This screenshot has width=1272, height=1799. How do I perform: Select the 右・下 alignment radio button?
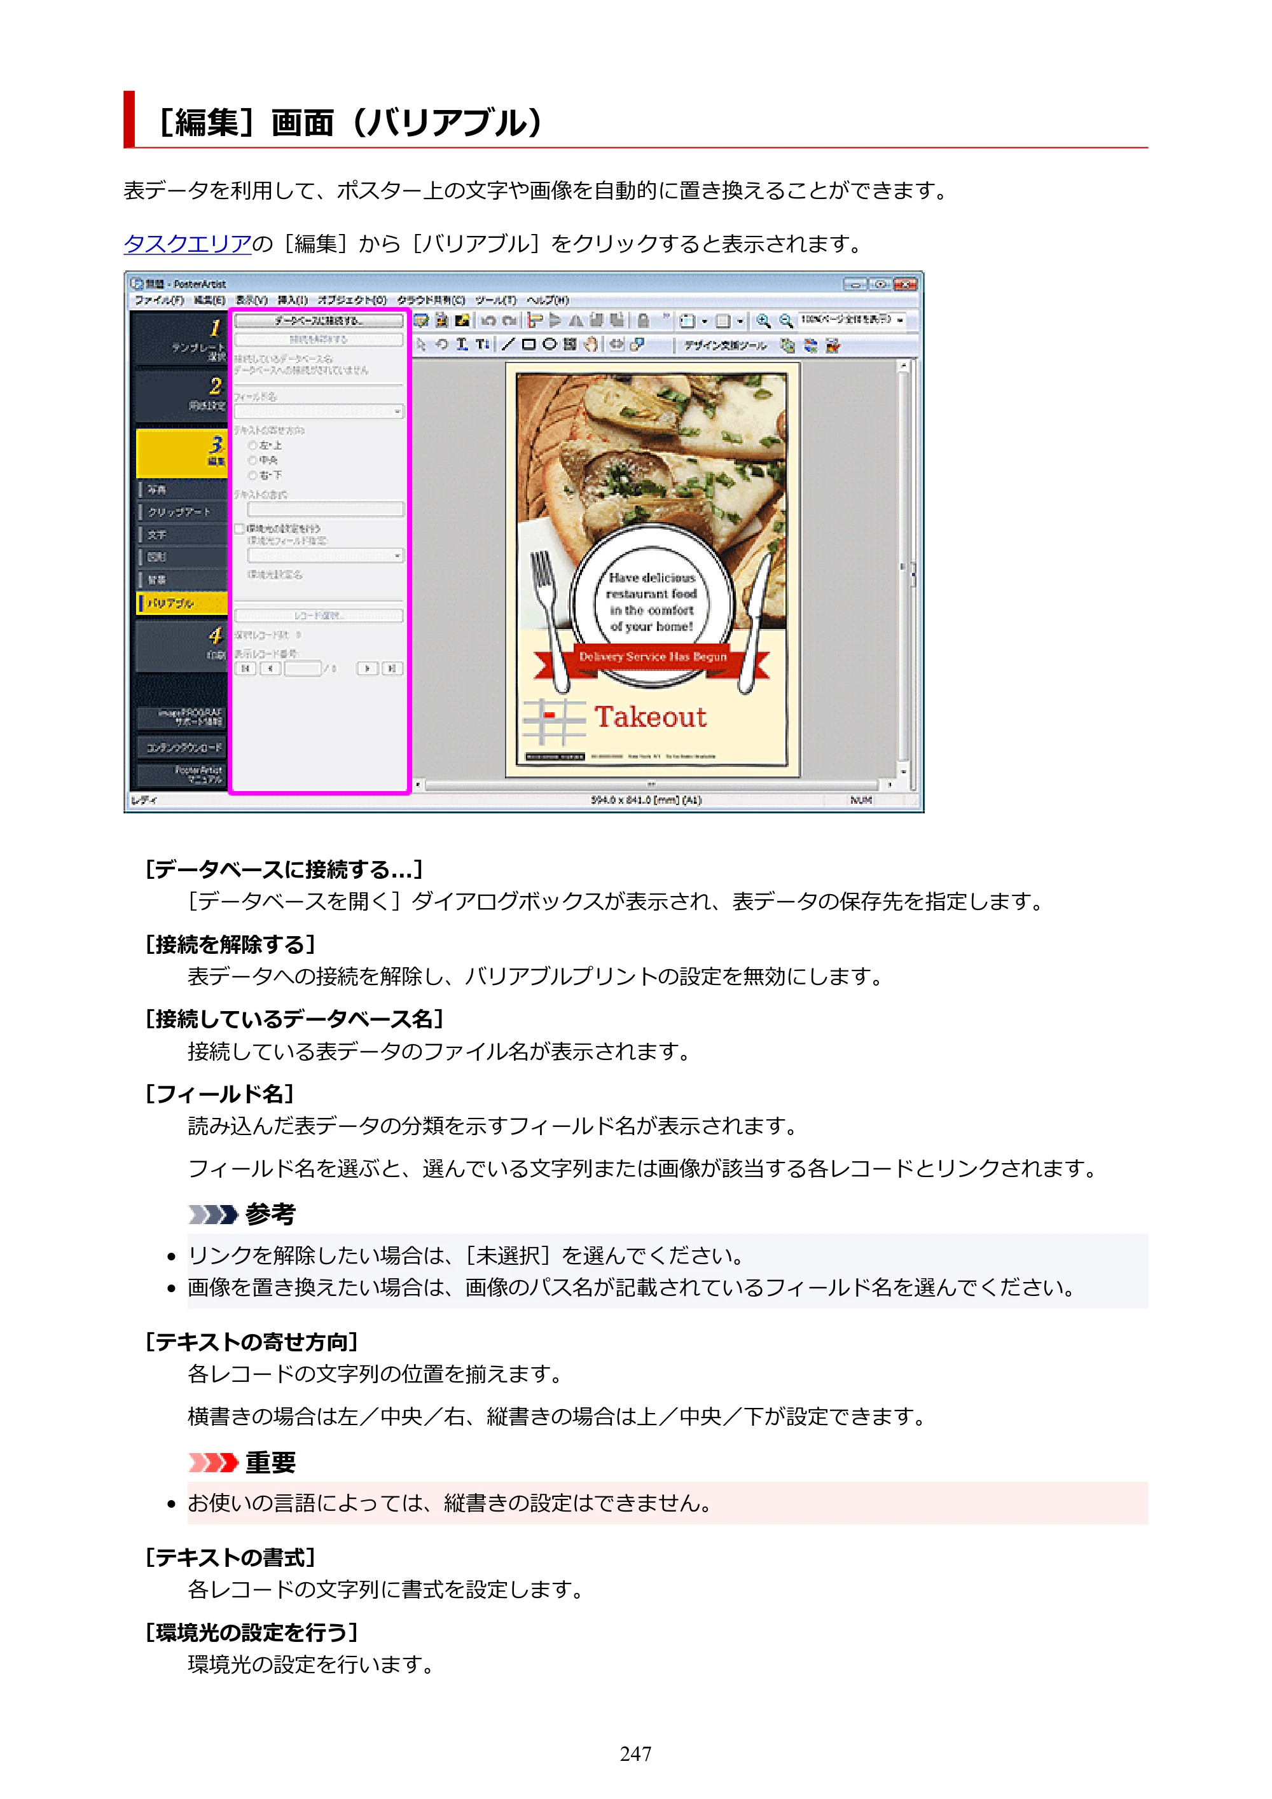click(252, 475)
